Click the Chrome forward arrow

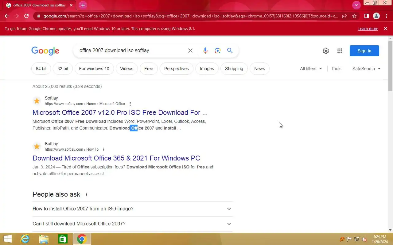(17, 16)
